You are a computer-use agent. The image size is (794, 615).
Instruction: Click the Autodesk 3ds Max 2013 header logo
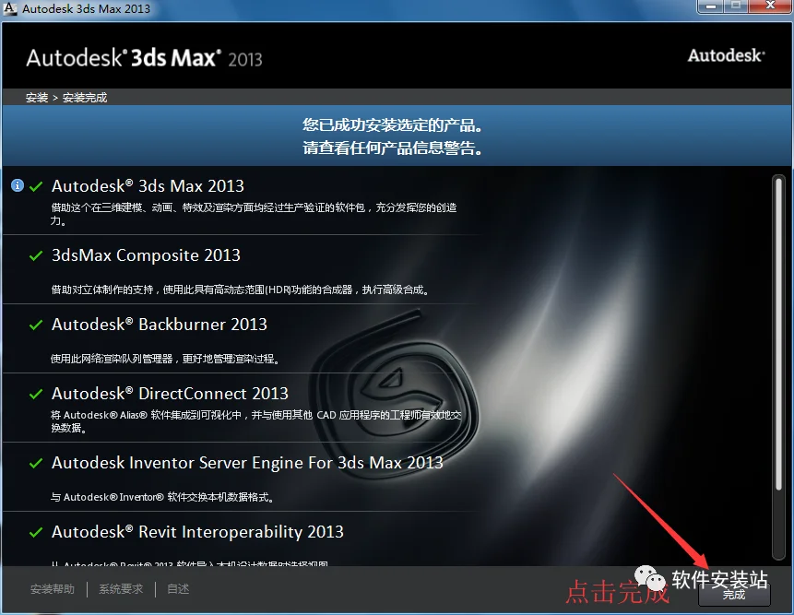click(144, 58)
